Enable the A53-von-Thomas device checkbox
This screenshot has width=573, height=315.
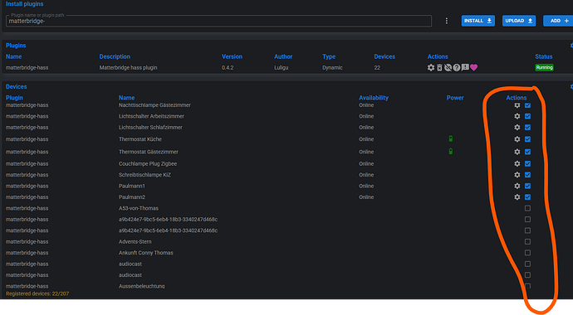pyautogui.click(x=527, y=208)
